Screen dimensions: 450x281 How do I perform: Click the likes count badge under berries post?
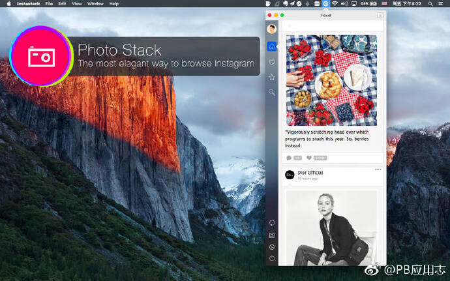click(x=320, y=158)
